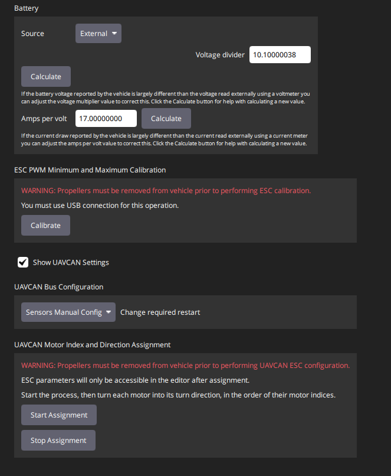Open the battery Source dropdown set to External

98,34
